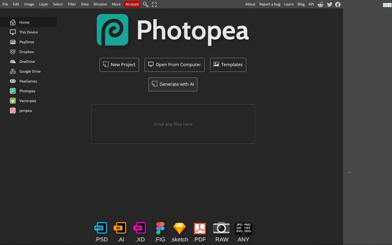Image resolution: width=392 pixels, height=245 pixels.
Task: Open the View menu
Action: 85,4
